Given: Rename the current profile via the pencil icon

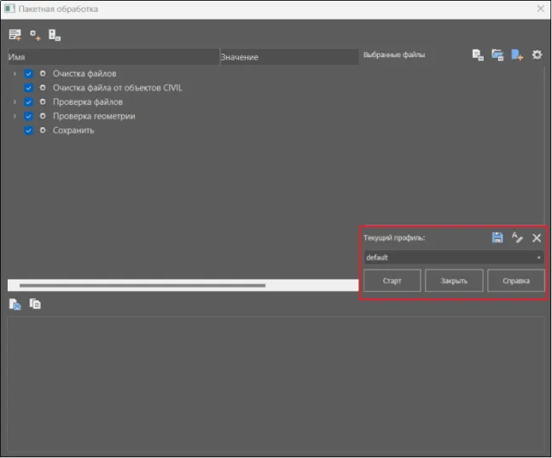Looking at the screenshot, I should 517,238.
